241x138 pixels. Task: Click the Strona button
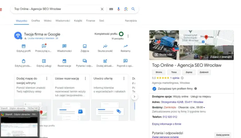[x=159, y=72]
